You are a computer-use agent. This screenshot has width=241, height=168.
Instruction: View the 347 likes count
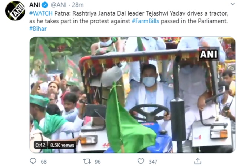153,162
